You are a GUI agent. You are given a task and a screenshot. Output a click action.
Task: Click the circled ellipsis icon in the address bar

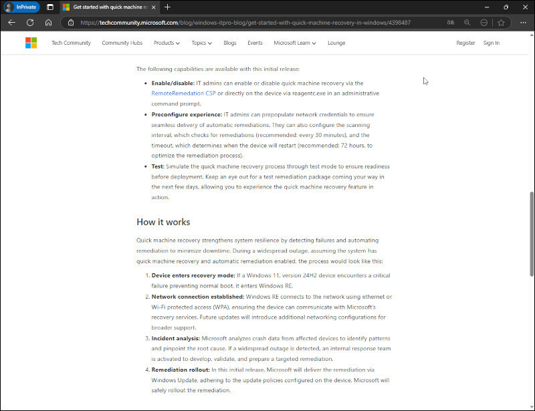(x=484, y=23)
